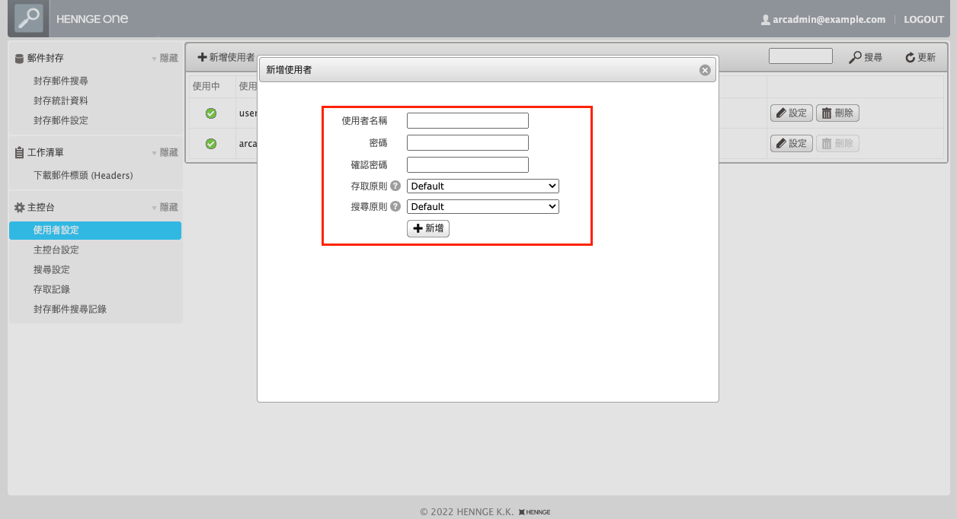
Task: Click the 確認密碼 input field
Action: point(467,164)
